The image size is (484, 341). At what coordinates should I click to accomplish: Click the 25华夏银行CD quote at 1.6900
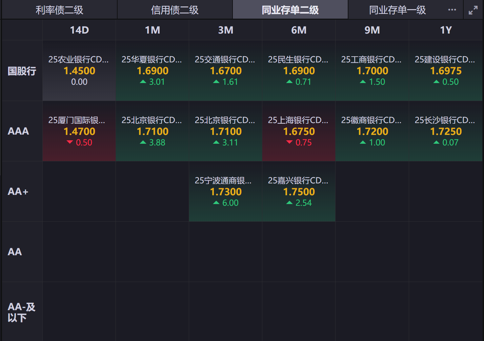(x=152, y=71)
